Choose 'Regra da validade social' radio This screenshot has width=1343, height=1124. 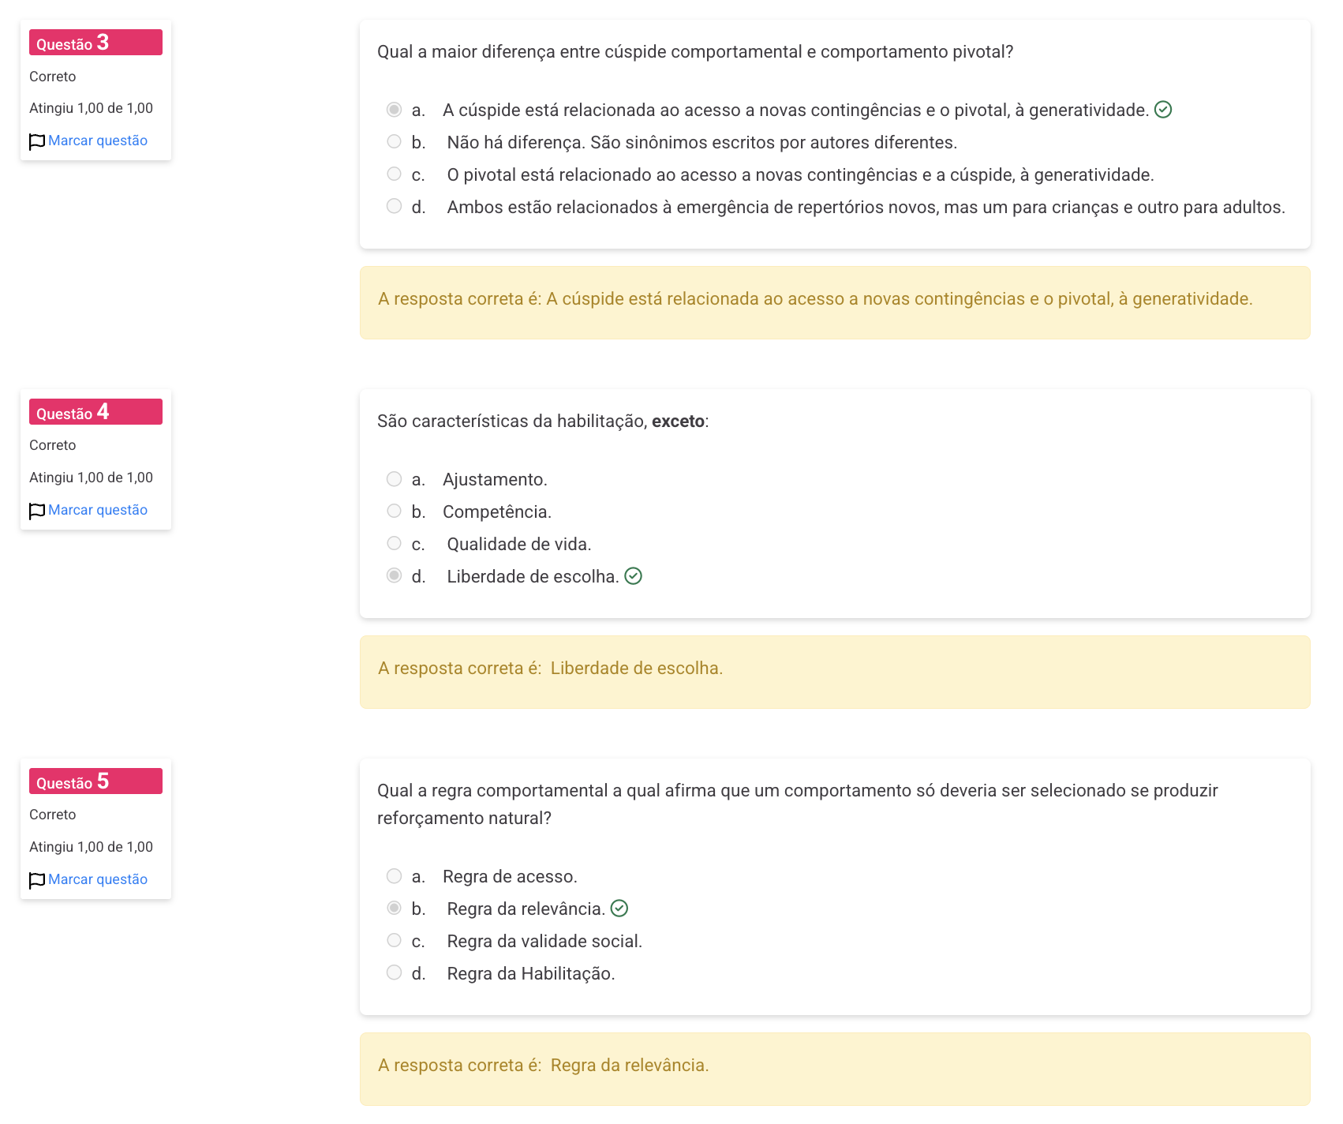point(395,940)
